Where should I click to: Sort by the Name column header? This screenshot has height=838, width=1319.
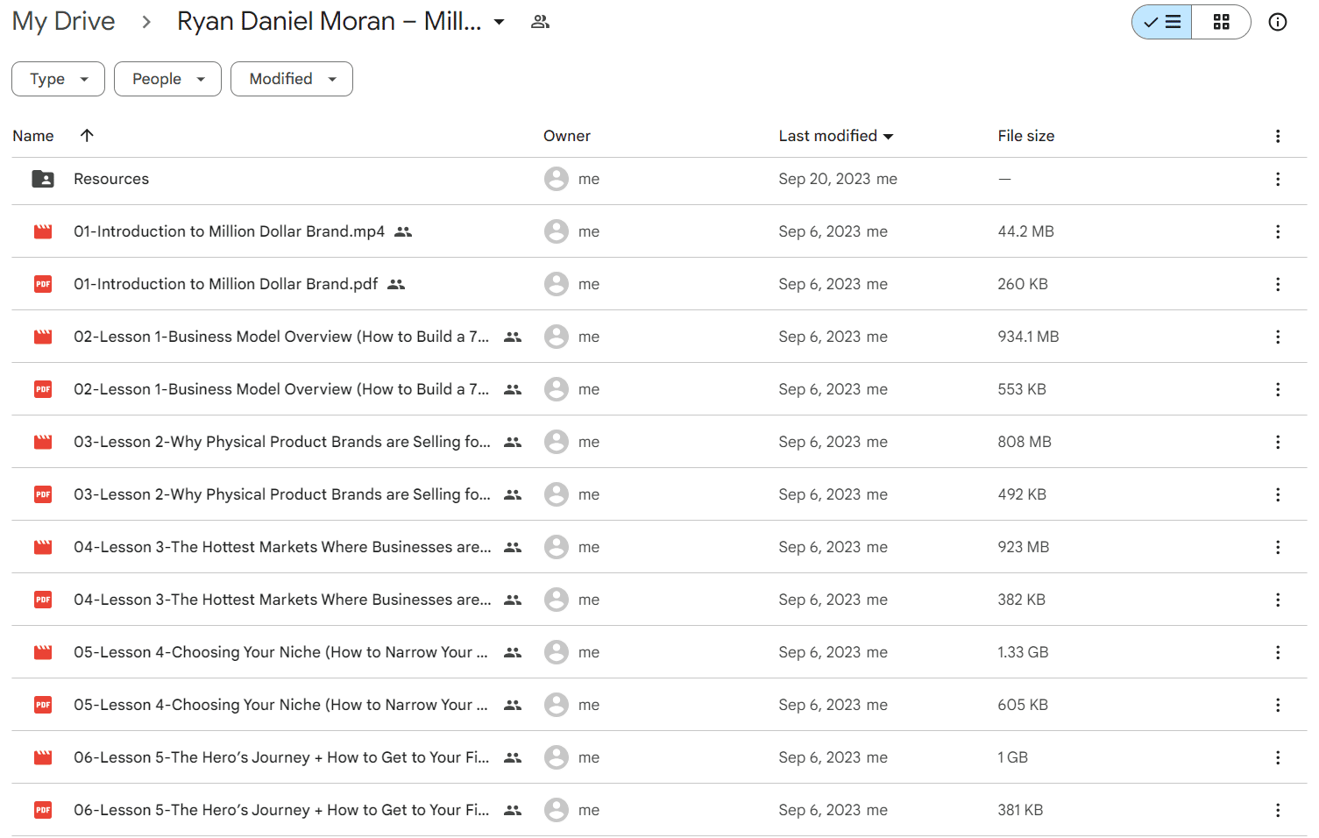[33, 136]
